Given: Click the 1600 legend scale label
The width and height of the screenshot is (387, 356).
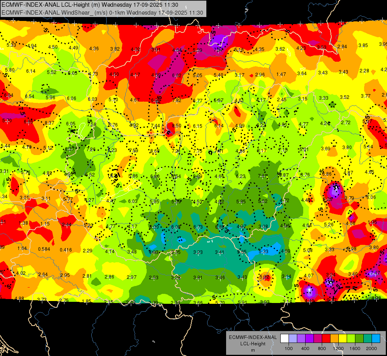Looking at the screenshot, I should pos(355,348).
